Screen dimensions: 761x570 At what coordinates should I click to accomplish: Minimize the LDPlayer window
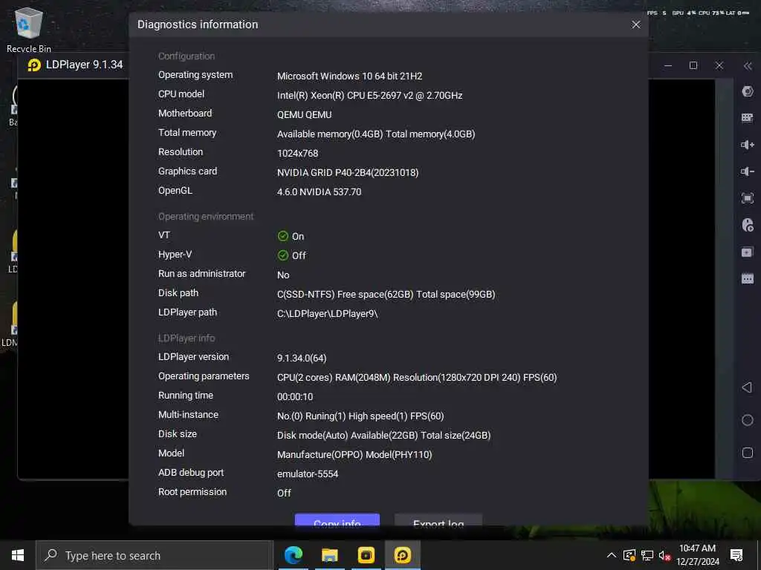coord(668,65)
